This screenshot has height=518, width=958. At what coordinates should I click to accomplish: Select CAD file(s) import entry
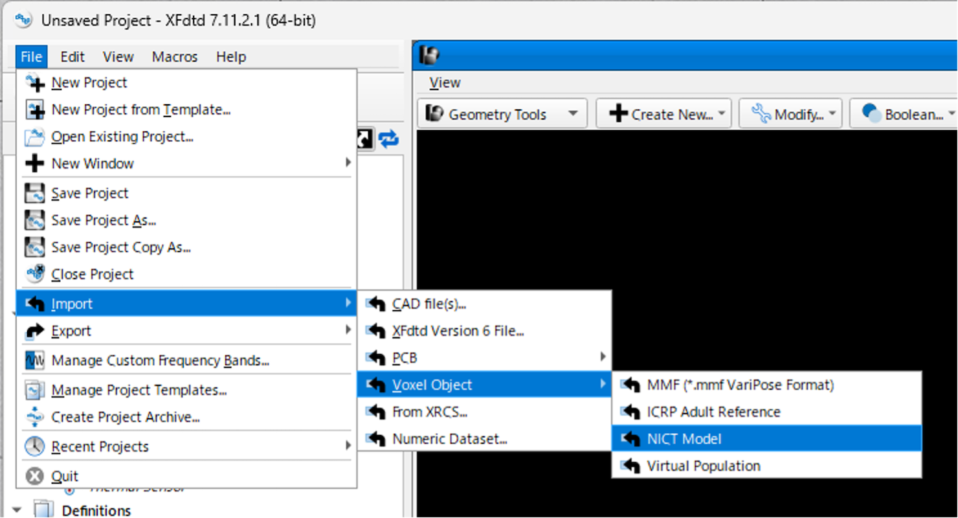tap(484, 304)
